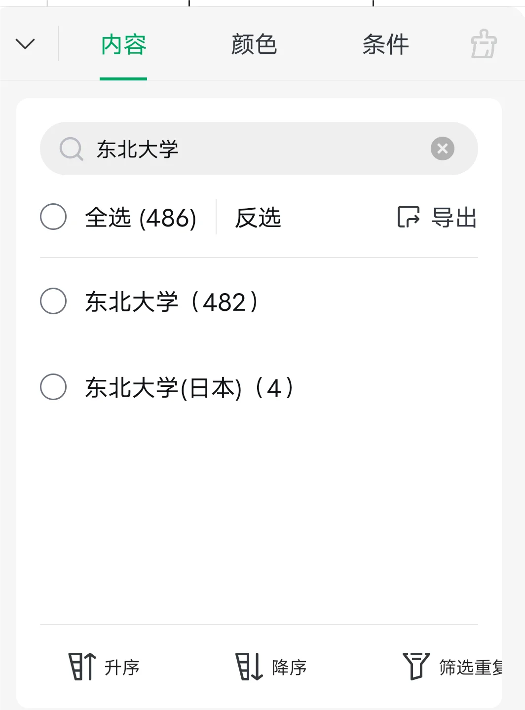Toggle the 全选 (486) radio button
Screen dimensions: 525x710
(53, 217)
